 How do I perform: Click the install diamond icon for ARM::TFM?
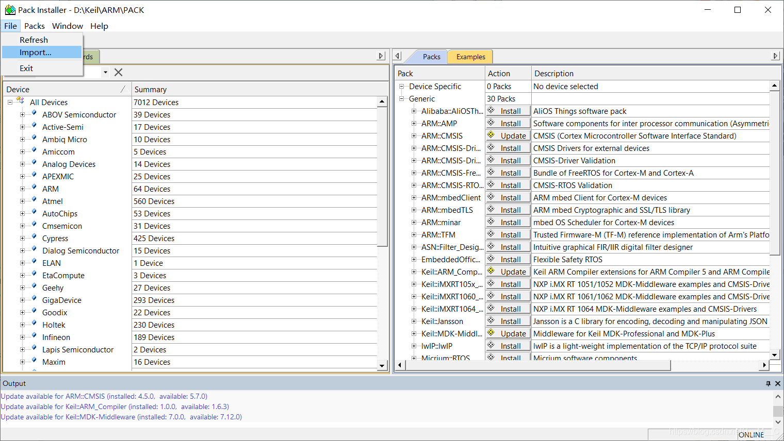(491, 234)
